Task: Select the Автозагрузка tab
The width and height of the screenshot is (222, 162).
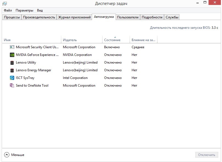Action: pyautogui.click(x=104, y=17)
